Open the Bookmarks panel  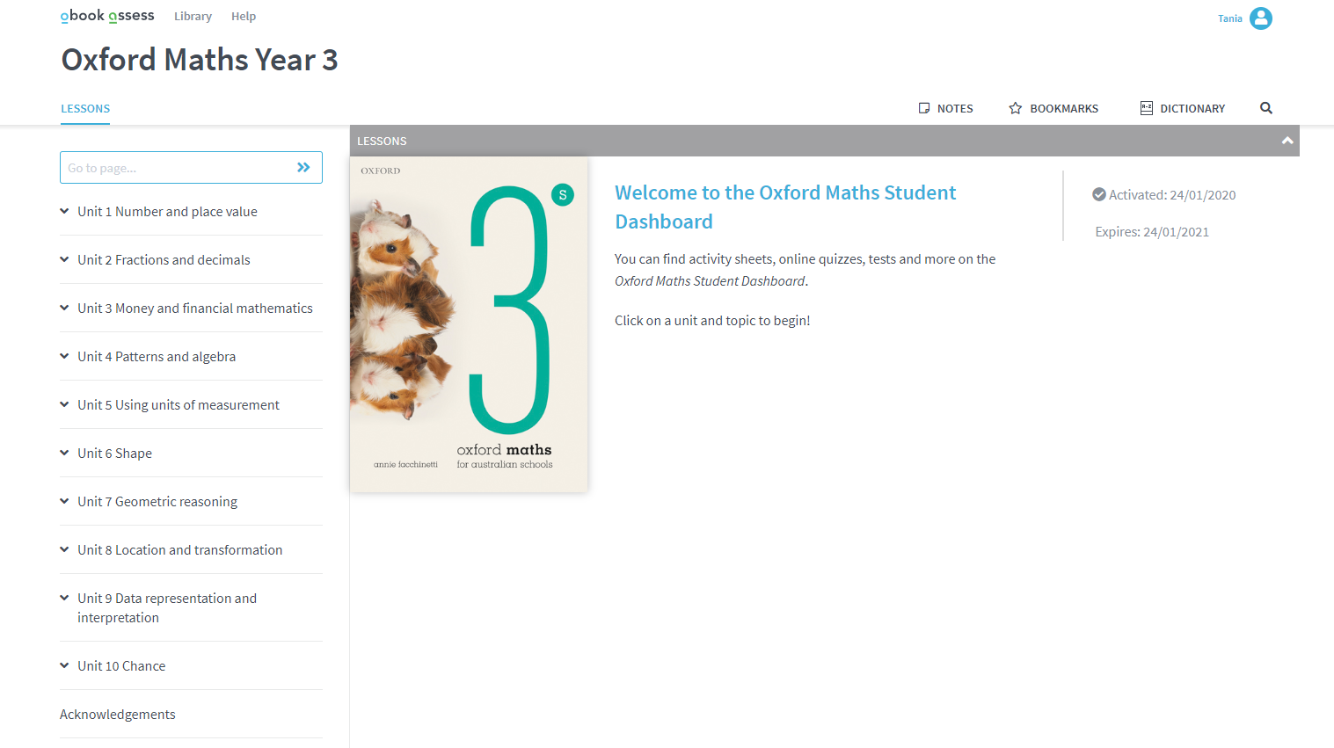[1053, 108]
